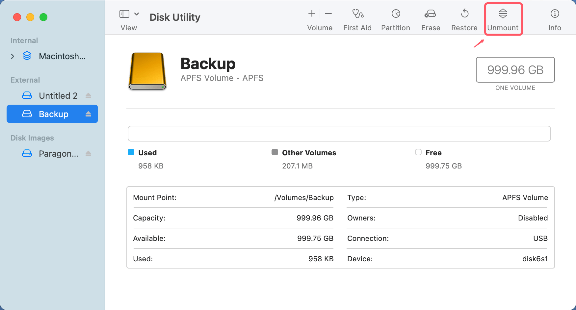This screenshot has width=576, height=310.
Task: Open the Partition tool
Action: click(395, 19)
